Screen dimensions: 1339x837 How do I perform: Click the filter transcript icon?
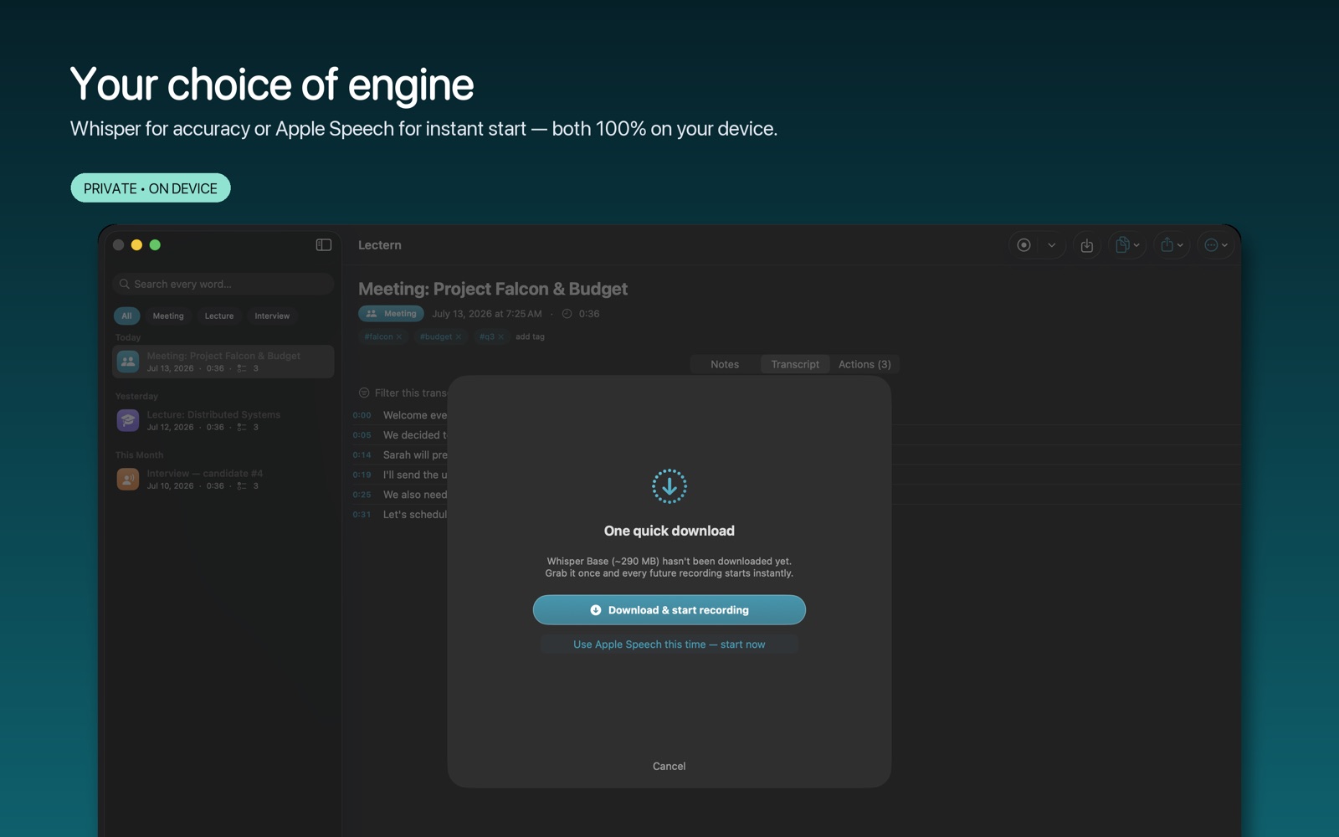[364, 393]
